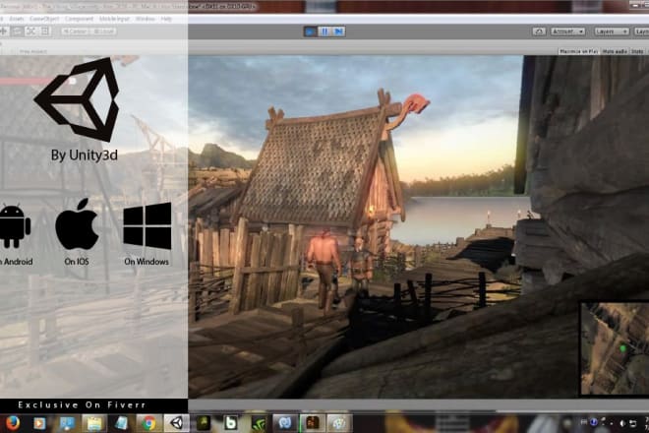
Task: Toggle the Stats overlay button
Action: tap(637, 51)
